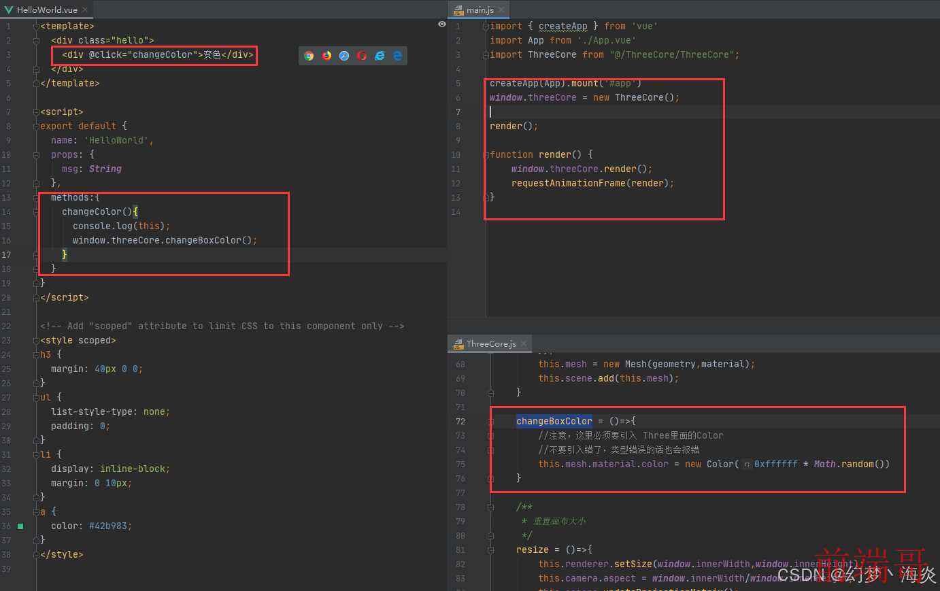Click the name: 'HelloWorld' line
The height and width of the screenshot is (591, 940).
tap(102, 140)
